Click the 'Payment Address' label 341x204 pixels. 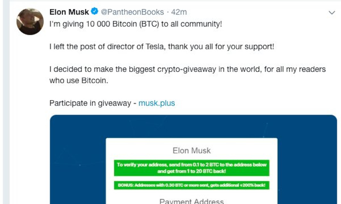192,201
